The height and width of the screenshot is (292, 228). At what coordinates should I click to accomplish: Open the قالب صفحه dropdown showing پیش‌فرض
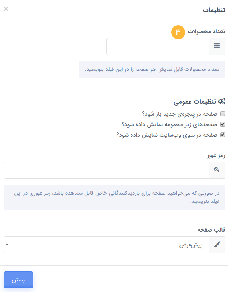coord(107,245)
